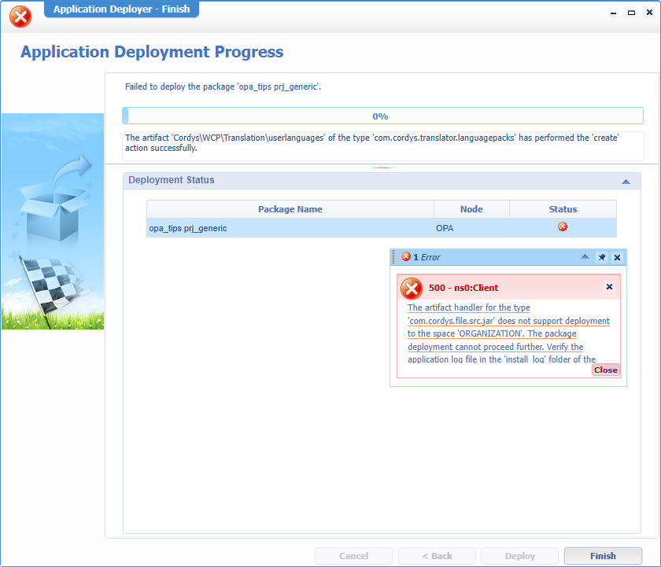
Task: Close the '1 Error' panel with its X
Action: click(617, 257)
